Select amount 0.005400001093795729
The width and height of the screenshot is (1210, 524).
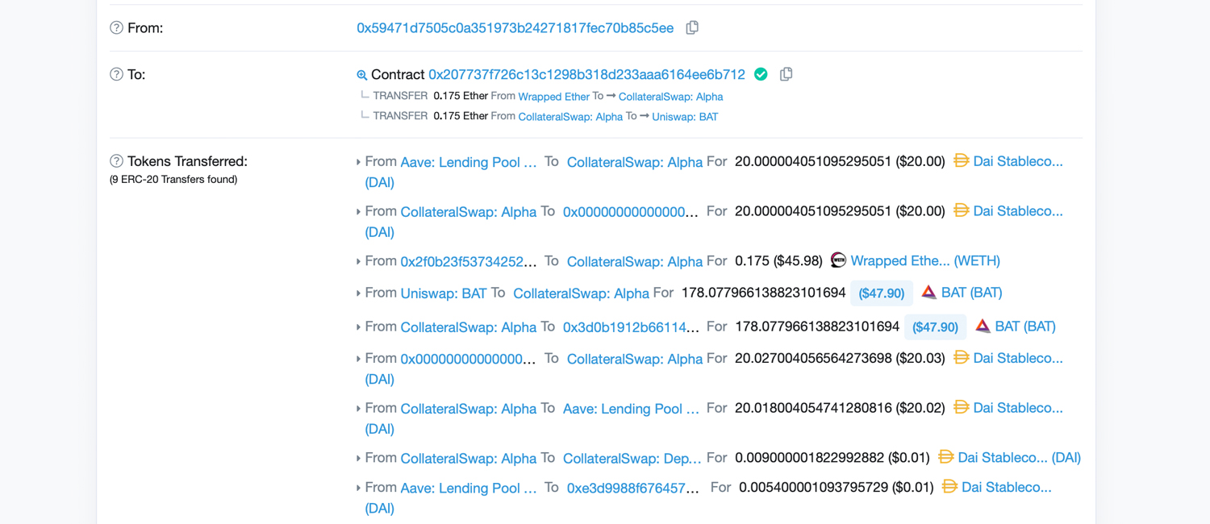pos(813,488)
